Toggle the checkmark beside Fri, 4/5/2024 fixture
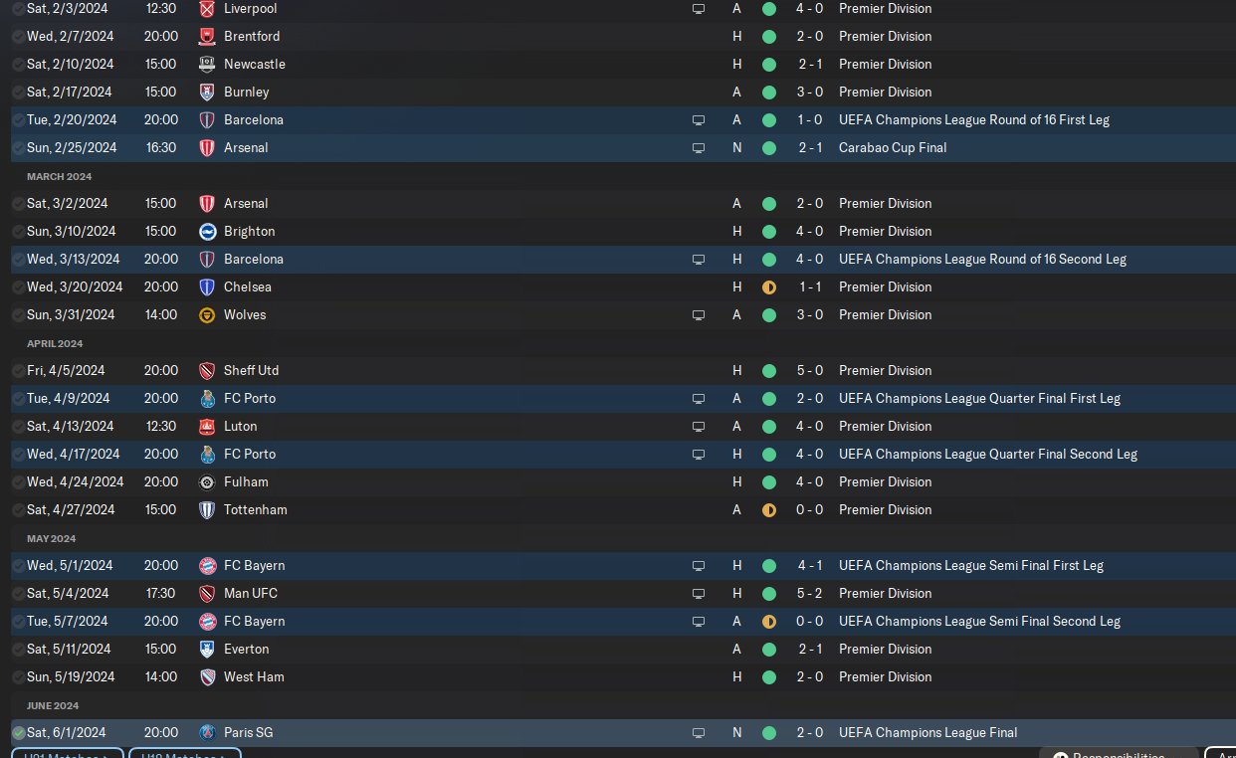 [x=18, y=370]
